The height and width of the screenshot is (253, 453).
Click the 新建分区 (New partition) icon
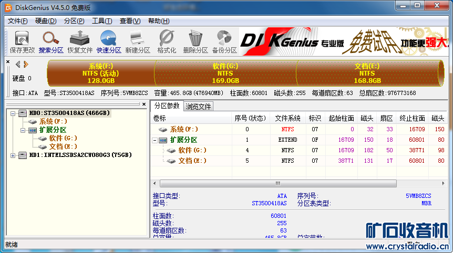(x=138, y=42)
